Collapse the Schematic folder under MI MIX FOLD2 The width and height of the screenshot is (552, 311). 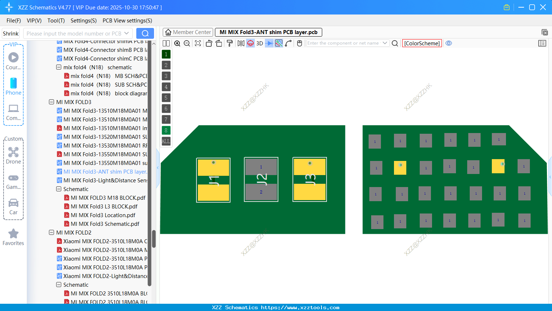pos(58,285)
